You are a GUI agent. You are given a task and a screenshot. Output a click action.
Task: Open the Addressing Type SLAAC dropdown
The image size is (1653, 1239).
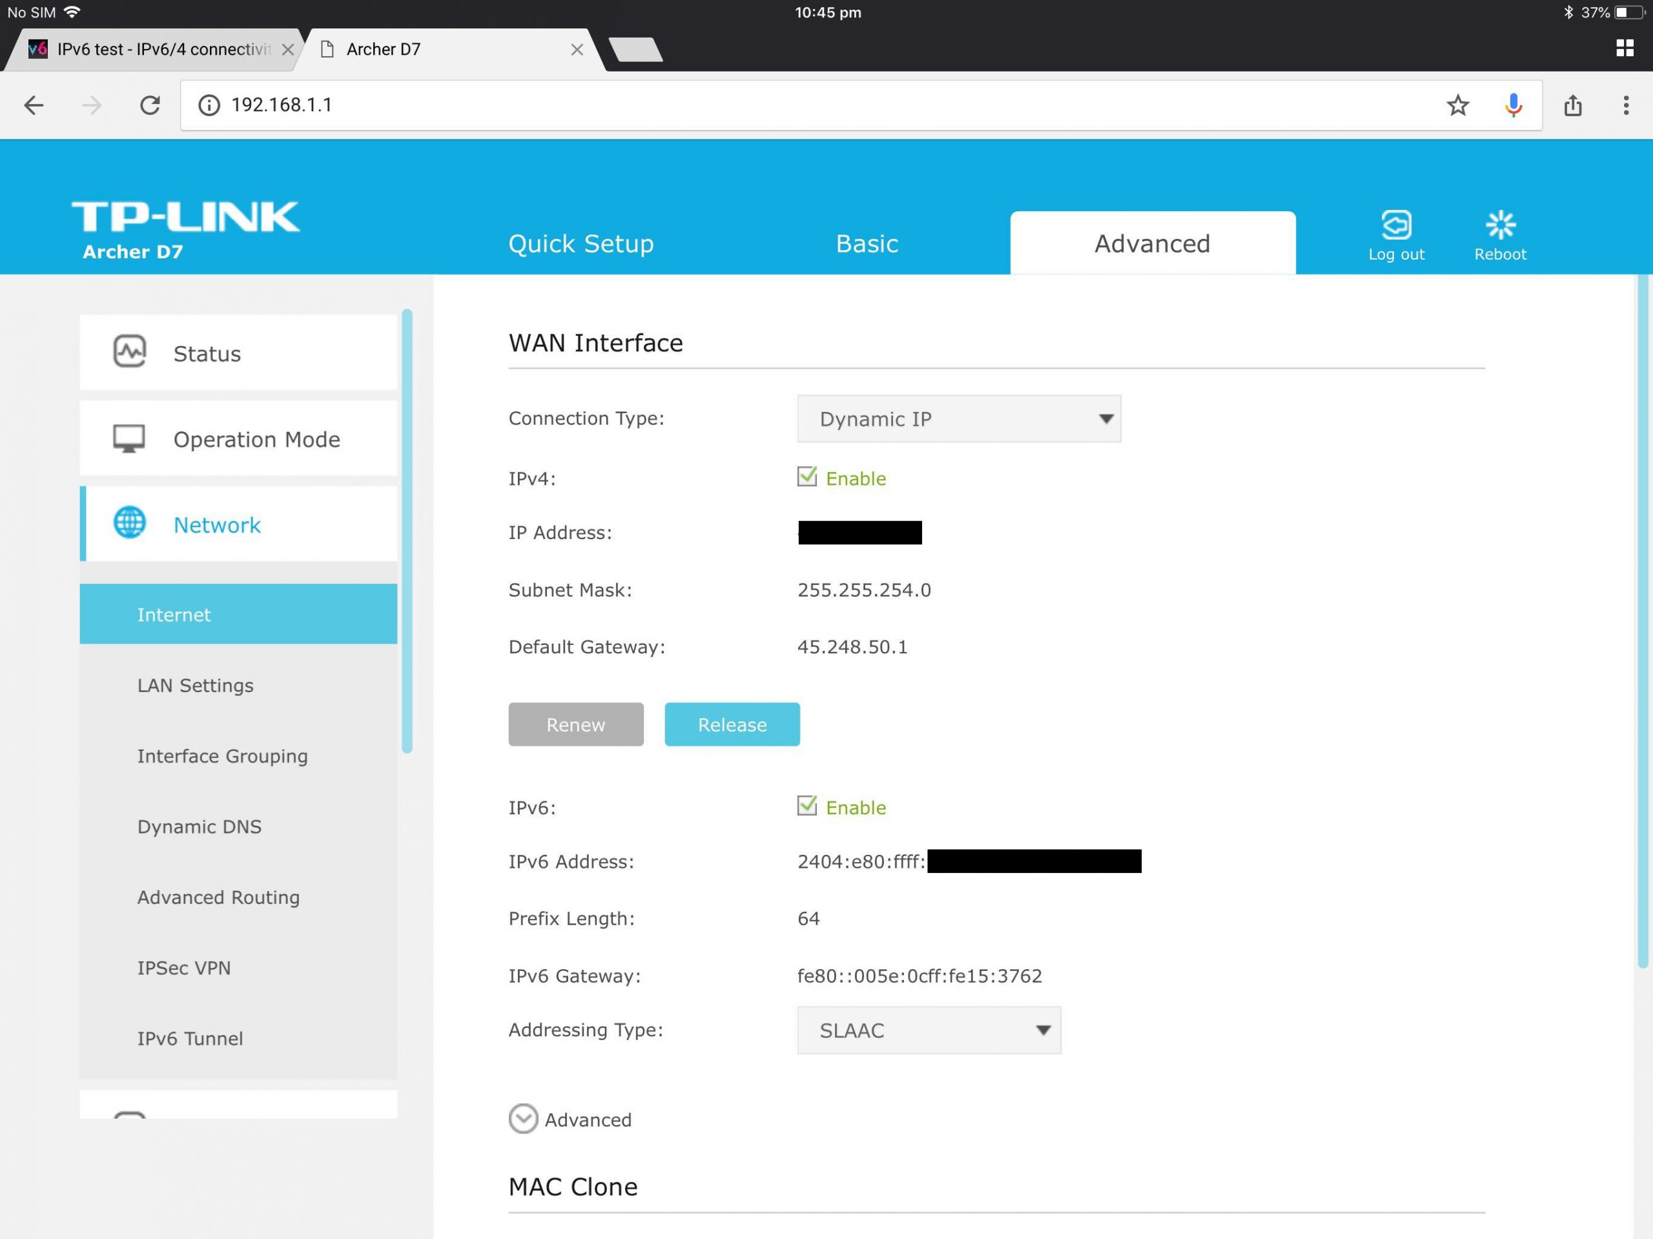928,1030
